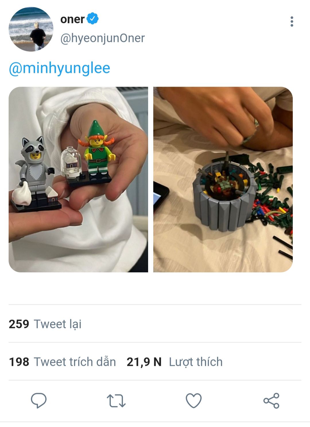Open the "Tweet trích dẫn" quotes list

pyautogui.click(x=75, y=362)
